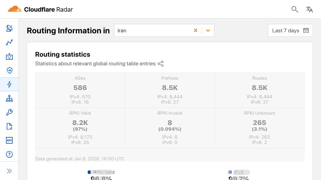Clear the Iran location selection
321x180 pixels.
tap(196, 30)
